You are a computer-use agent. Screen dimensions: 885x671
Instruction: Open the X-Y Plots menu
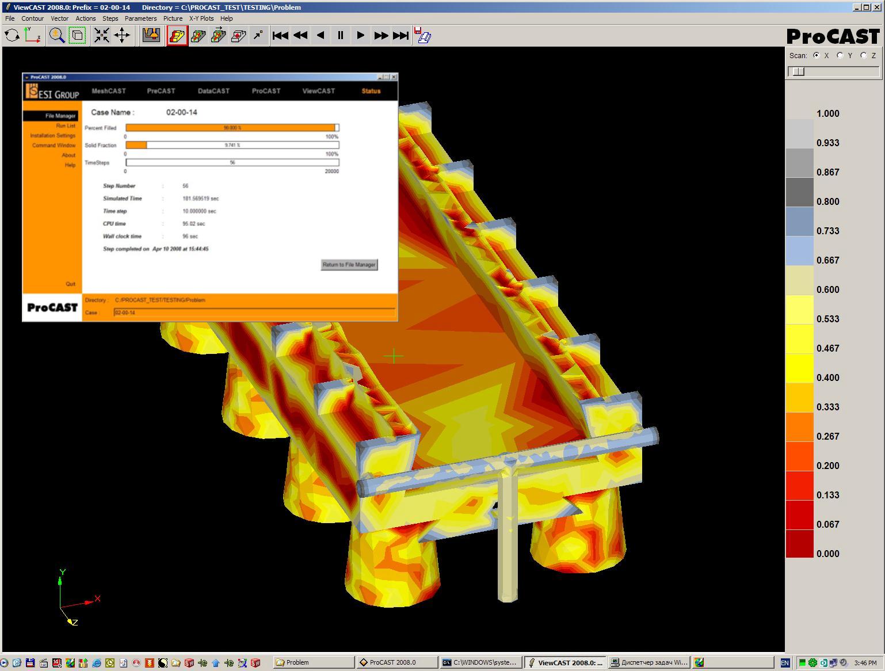point(201,18)
